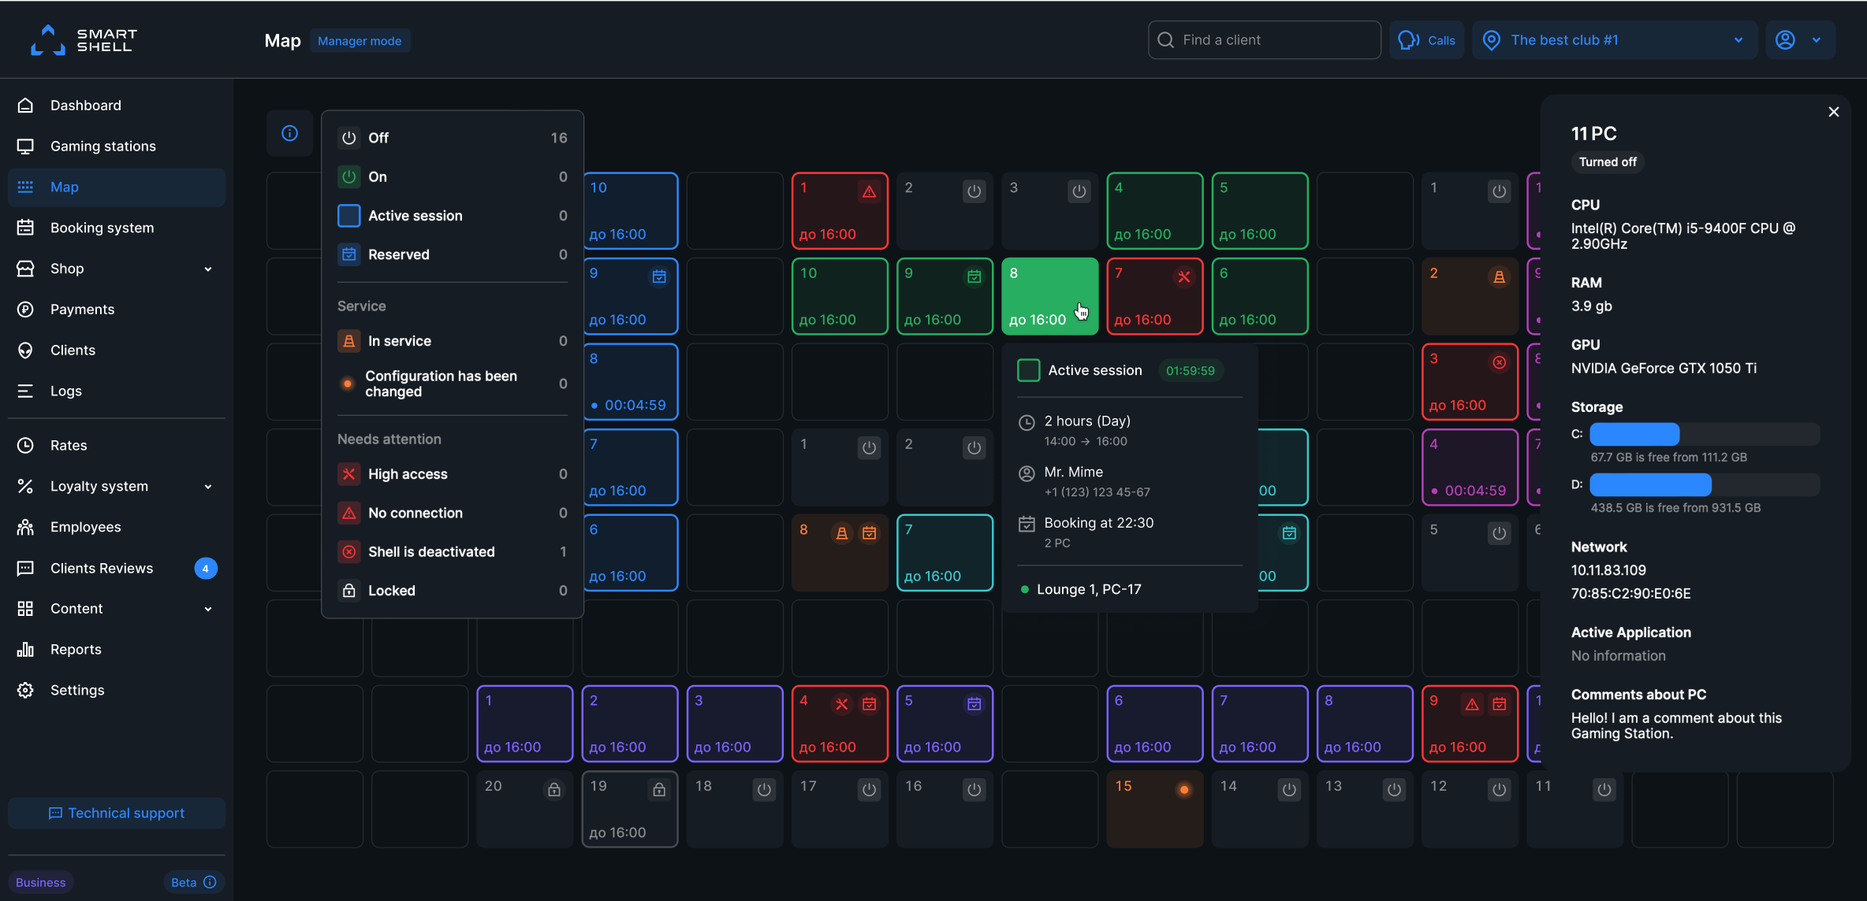The image size is (1867, 901).
Task: Click the calendar icon on purple station 5
Action: tap(974, 704)
